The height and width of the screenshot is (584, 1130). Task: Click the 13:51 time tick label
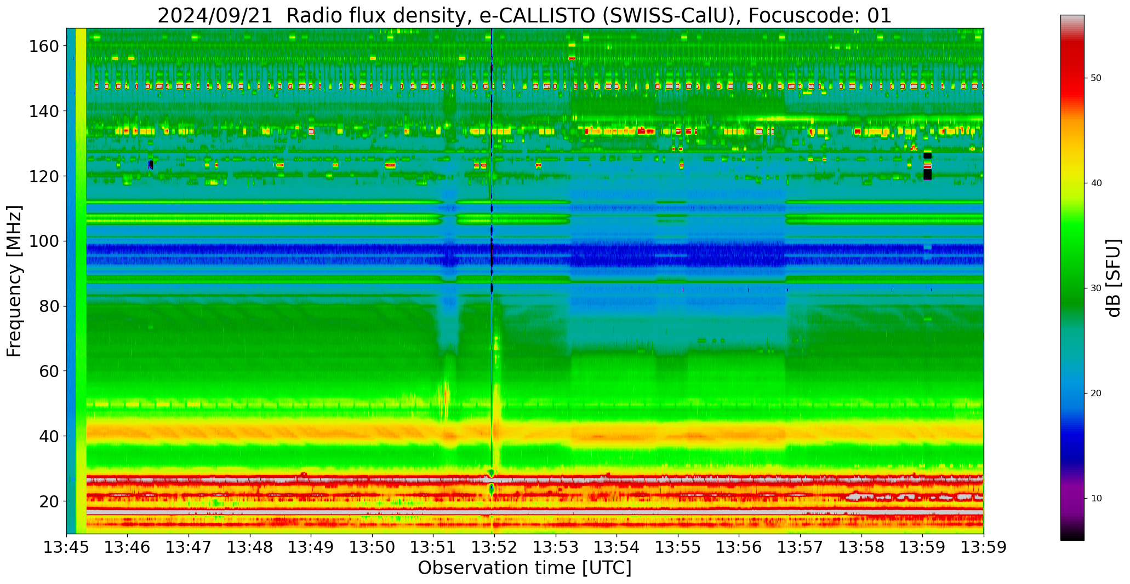tap(433, 547)
